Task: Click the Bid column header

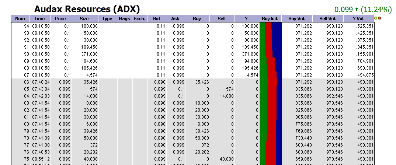Action: point(157,19)
